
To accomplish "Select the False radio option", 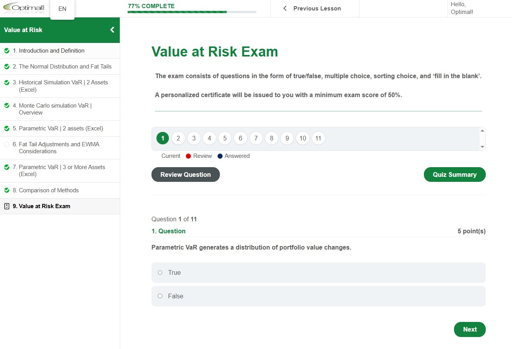I will point(160,296).
